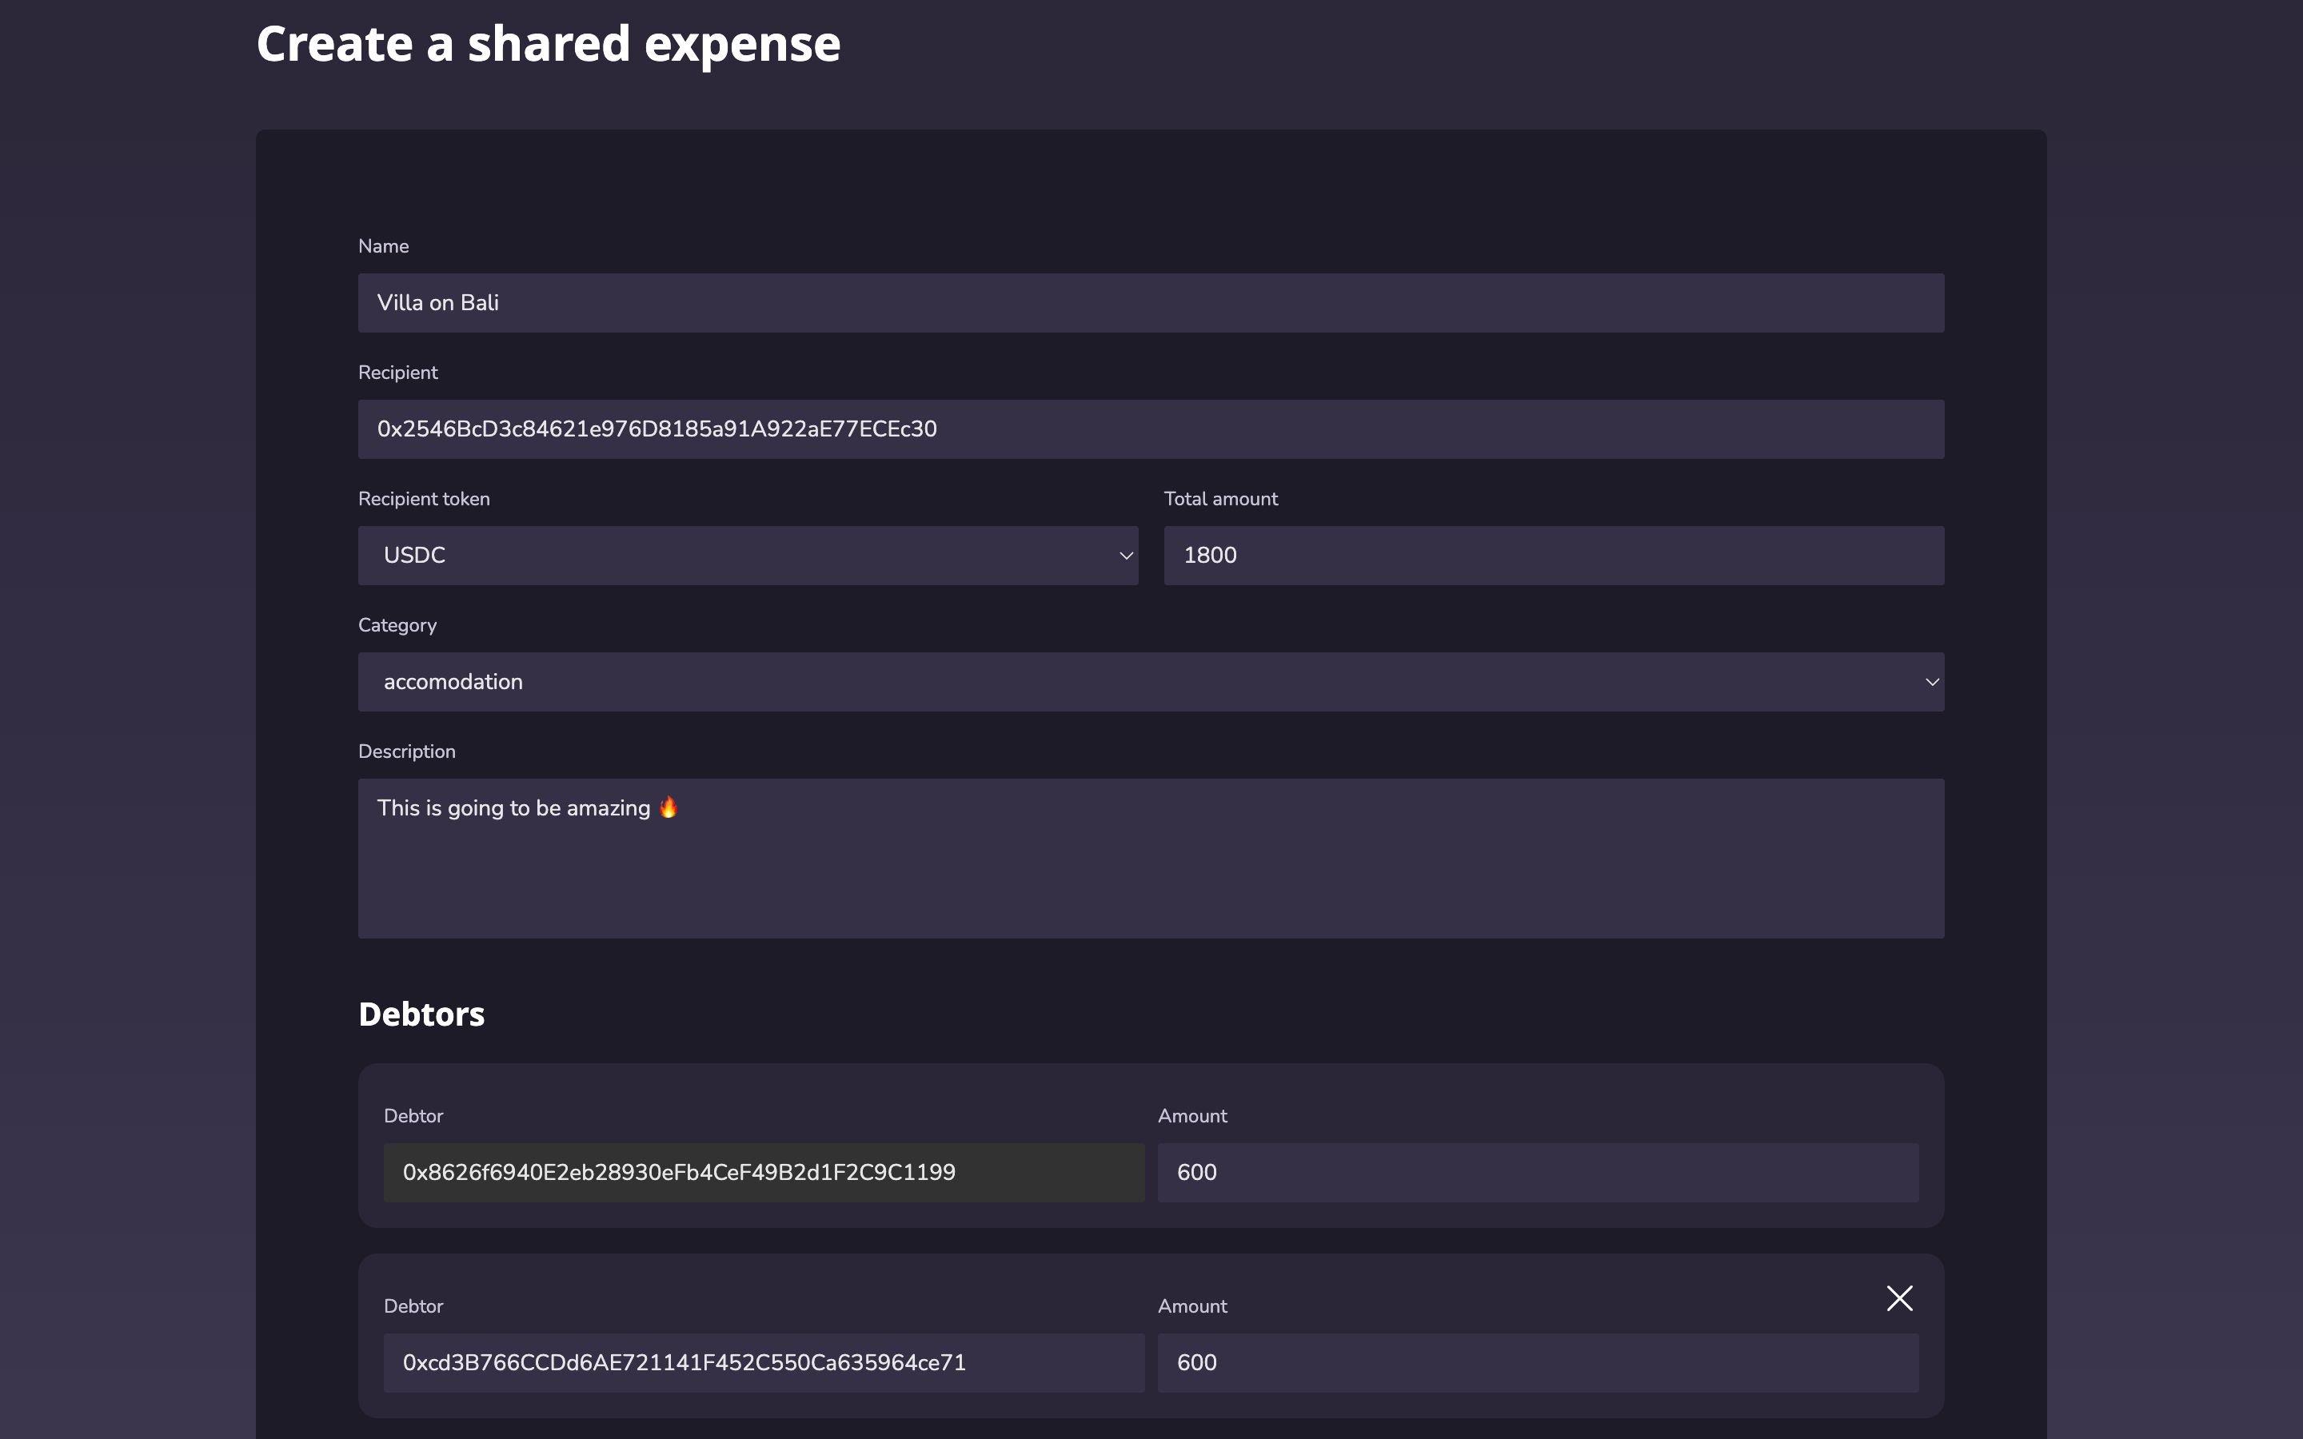The width and height of the screenshot is (2303, 1439).
Task: Click the 'Debtors' section heading
Action: (421, 1014)
